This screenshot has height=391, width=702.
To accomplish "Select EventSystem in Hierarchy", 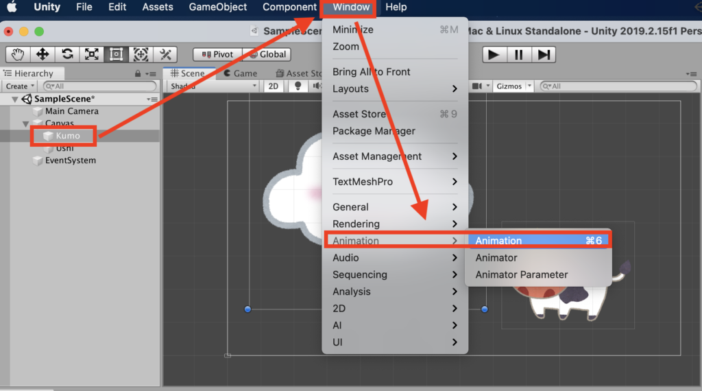I will click(71, 161).
